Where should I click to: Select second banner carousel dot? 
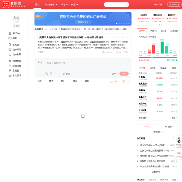point(119,24)
